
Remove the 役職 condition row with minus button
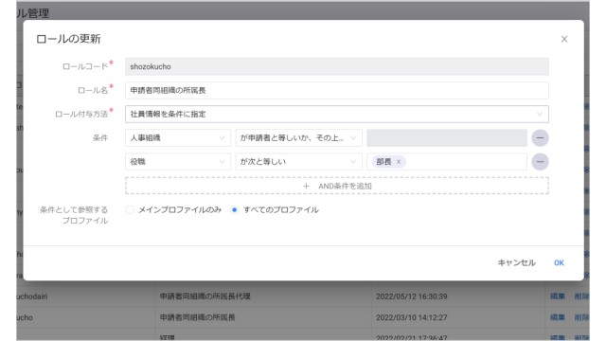[x=540, y=162]
